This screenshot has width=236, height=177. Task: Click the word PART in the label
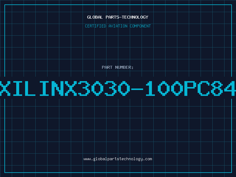(107, 67)
